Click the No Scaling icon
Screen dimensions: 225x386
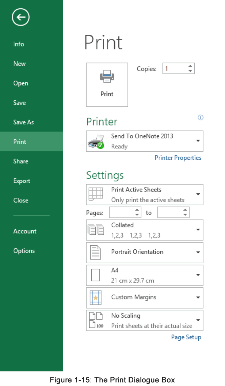[95, 320]
